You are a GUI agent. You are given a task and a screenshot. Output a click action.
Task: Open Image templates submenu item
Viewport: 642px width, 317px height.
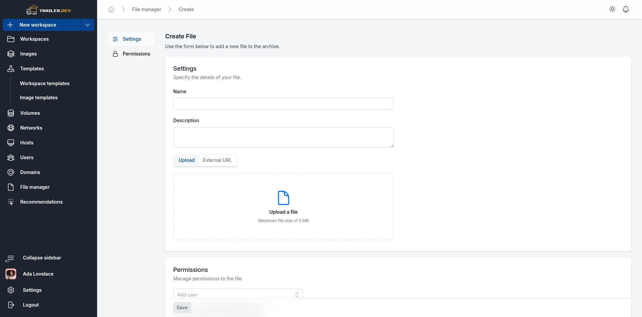(x=39, y=98)
